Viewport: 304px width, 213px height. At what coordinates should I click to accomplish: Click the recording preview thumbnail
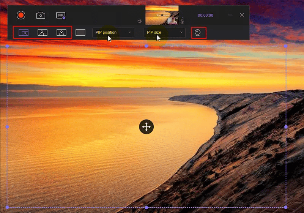(162, 15)
